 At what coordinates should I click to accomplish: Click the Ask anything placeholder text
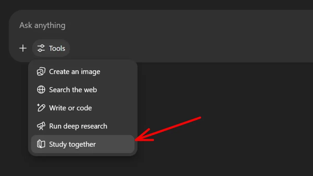pos(42,25)
